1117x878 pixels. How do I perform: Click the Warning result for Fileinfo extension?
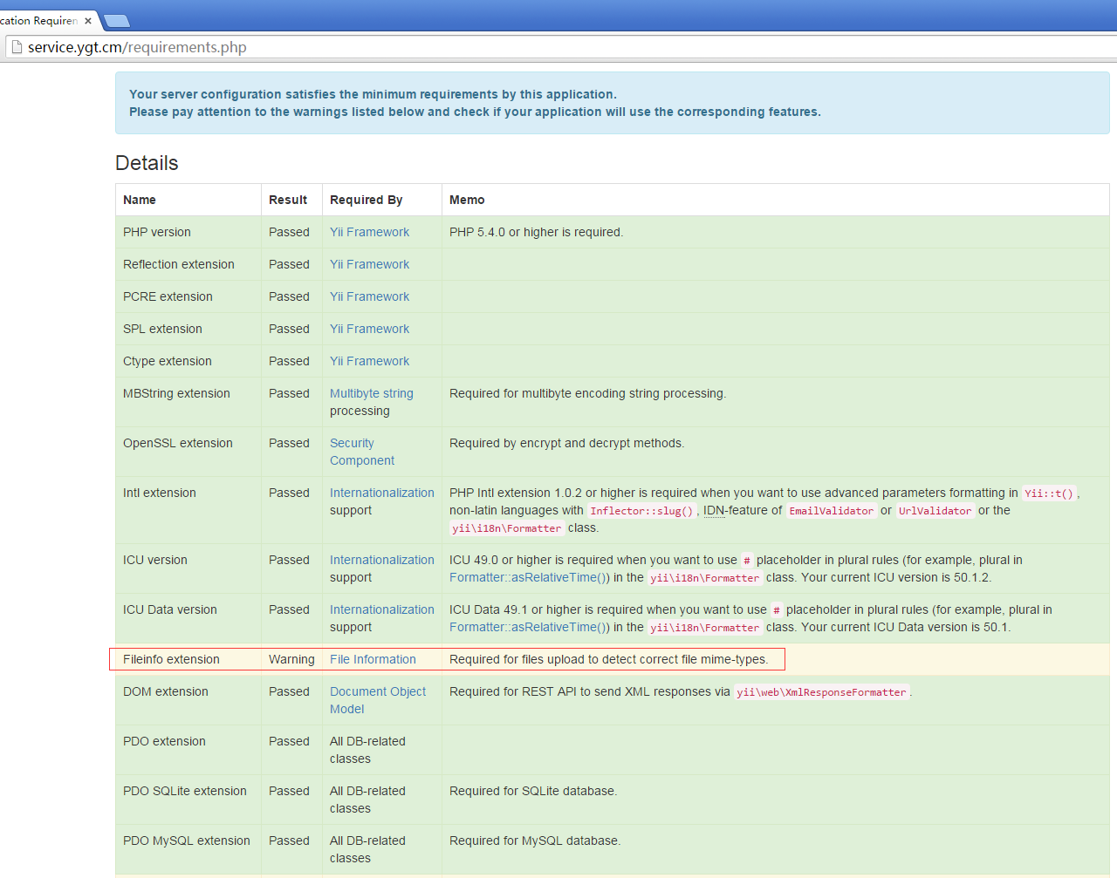click(291, 659)
